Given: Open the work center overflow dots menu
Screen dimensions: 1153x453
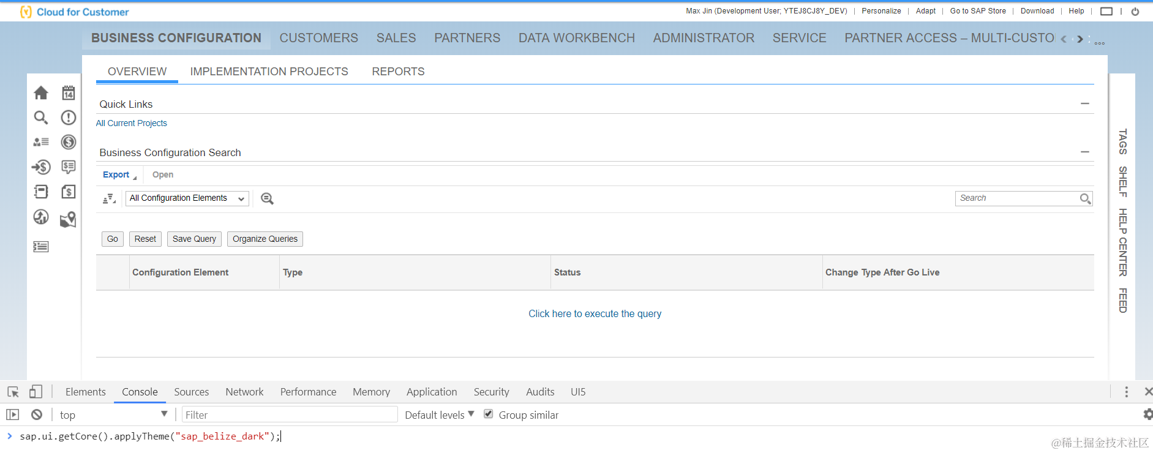Looking at the screenshot, I should point(1100,43).
